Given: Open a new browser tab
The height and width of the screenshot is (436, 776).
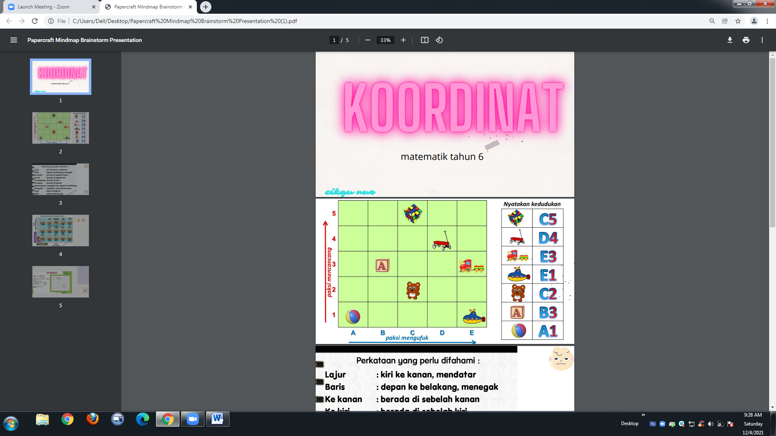Looking at the screenshot, I should click(x=206, y=7).
